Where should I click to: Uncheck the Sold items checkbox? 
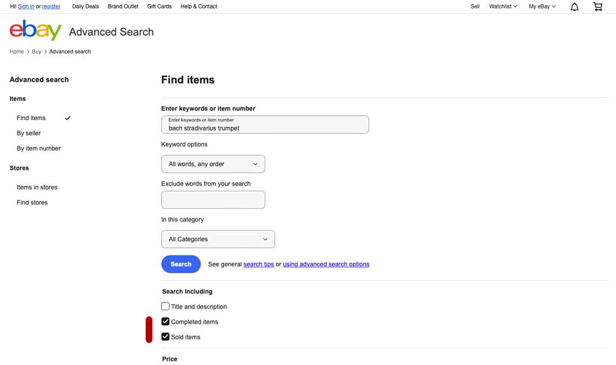point(165,337)
